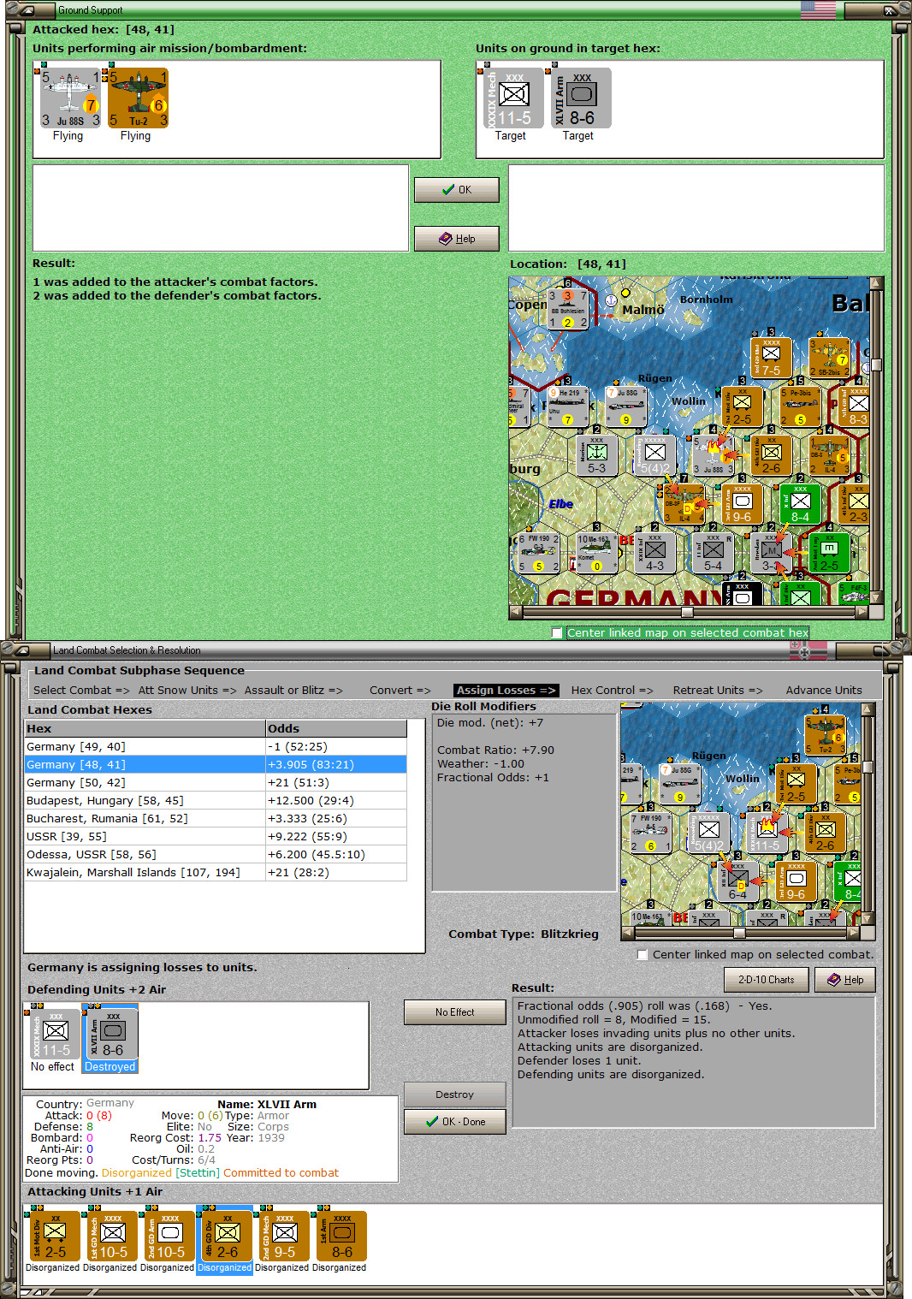Go to Convert subphase
912x1299 pixels.
pos(400,691)
